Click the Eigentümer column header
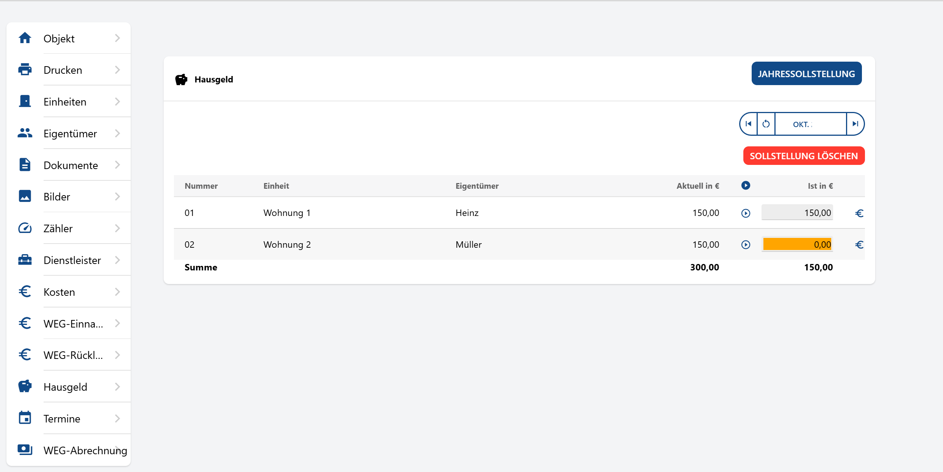The image size is (943, 472). tap(477, 186)
